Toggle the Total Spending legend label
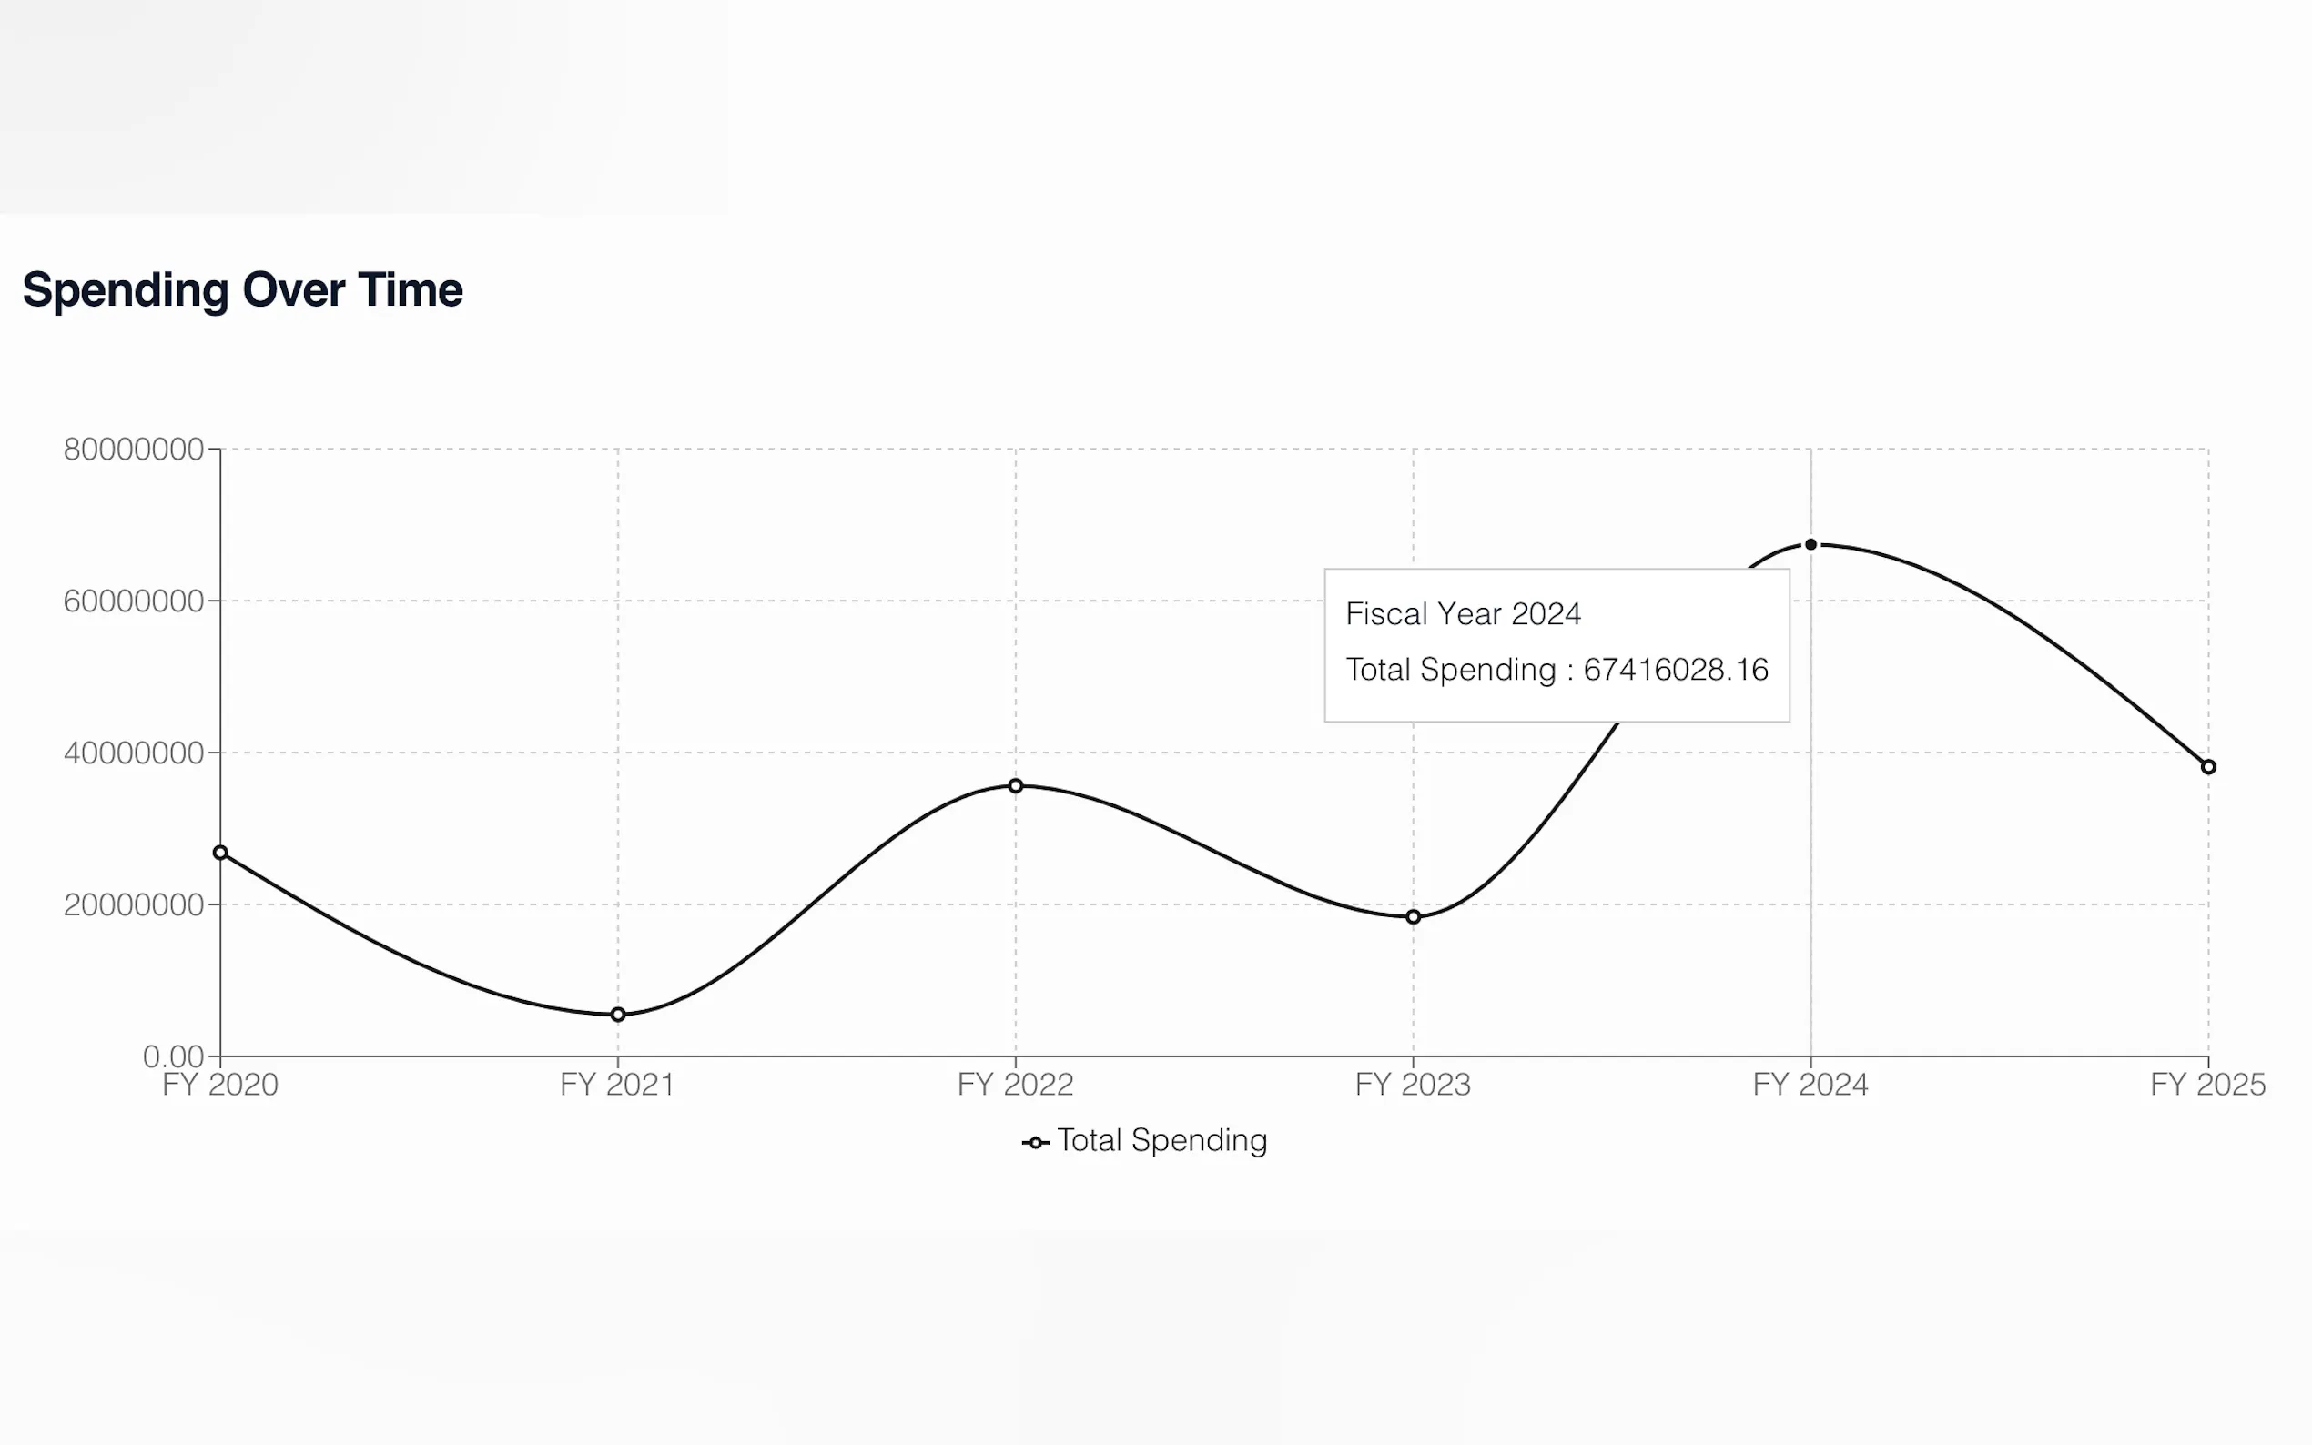Screen dimensions: 2312x1445 point(1161,1140)
